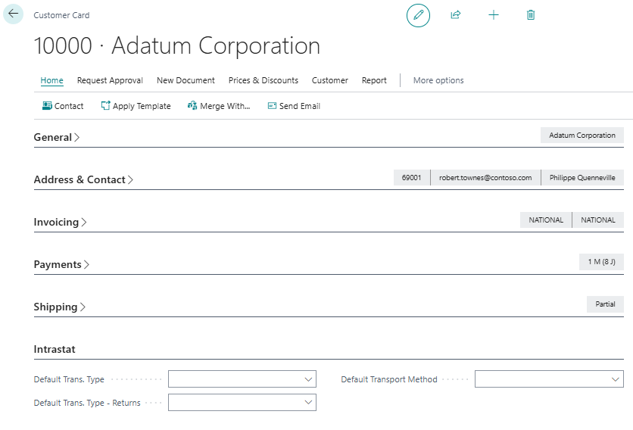Image resolution: width=633 pixels, height=430 pixels.
Task: Expand the General section
Action: (x=57, y=137)
